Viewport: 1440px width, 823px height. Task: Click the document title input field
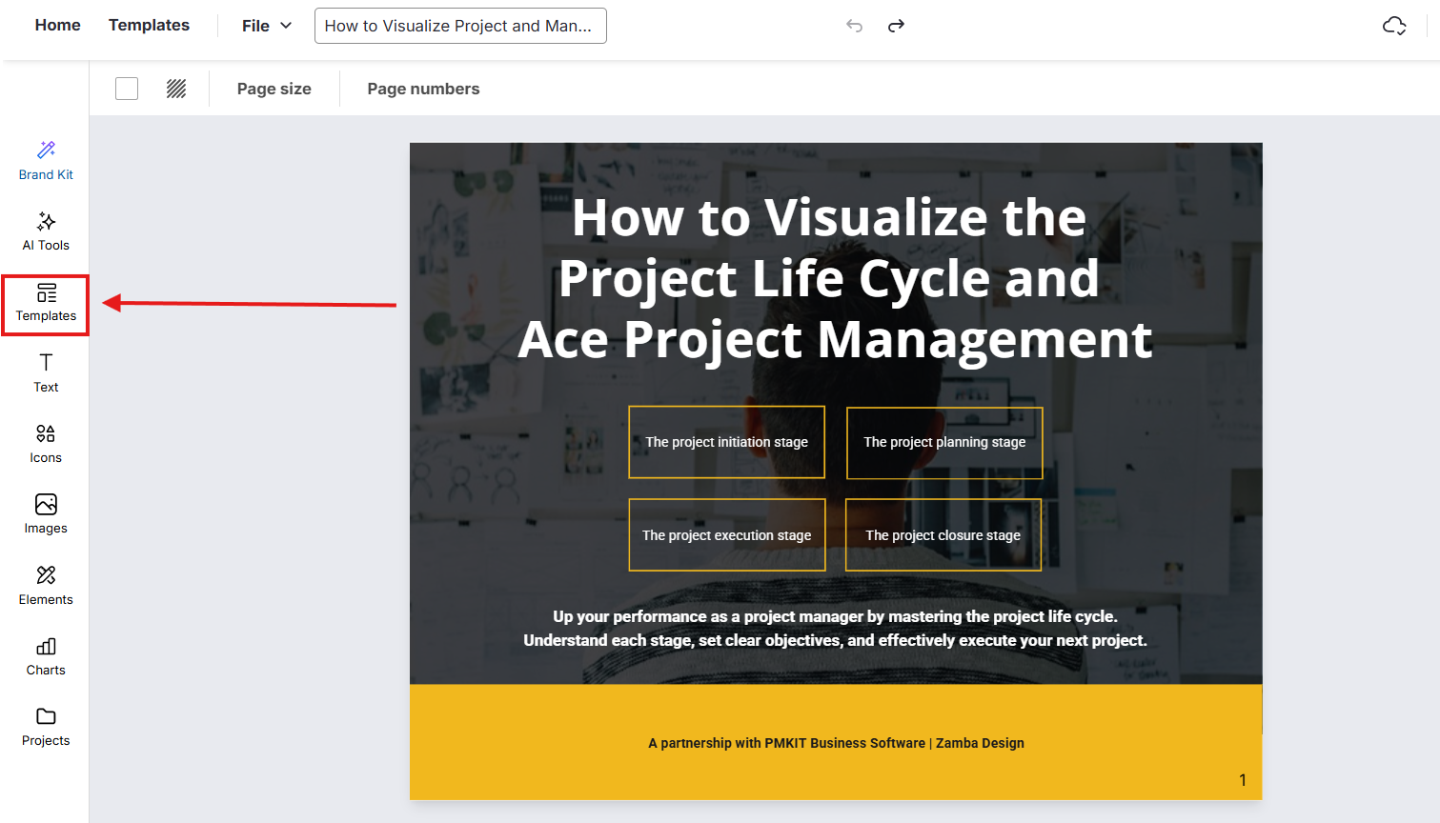[460, 26]
